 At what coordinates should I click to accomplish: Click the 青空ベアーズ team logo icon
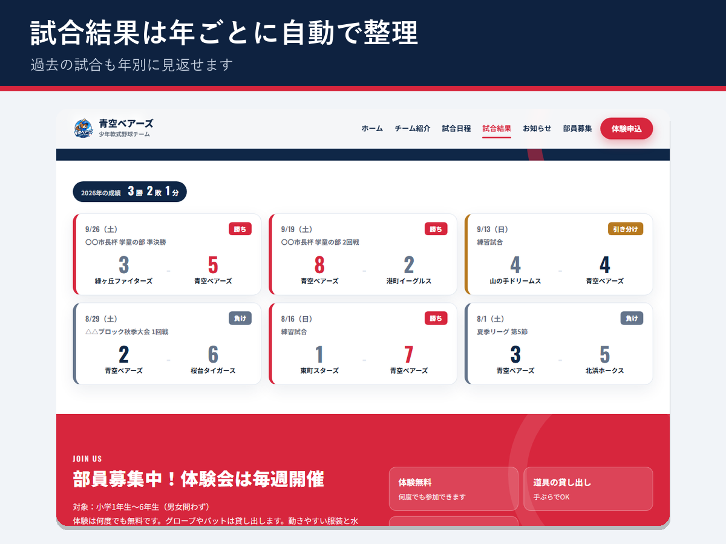[x=83, y=128]
